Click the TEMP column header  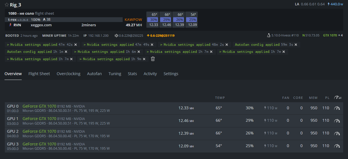(x=220, y=98)
